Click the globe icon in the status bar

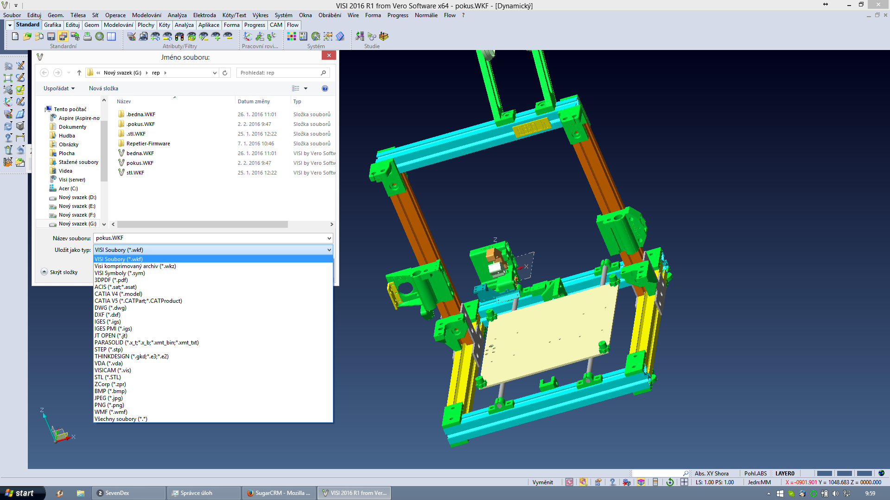click(881, 473)
